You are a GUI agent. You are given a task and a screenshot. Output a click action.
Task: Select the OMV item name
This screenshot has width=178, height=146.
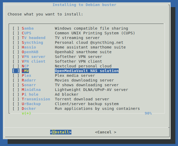click(x=25, y=71)
